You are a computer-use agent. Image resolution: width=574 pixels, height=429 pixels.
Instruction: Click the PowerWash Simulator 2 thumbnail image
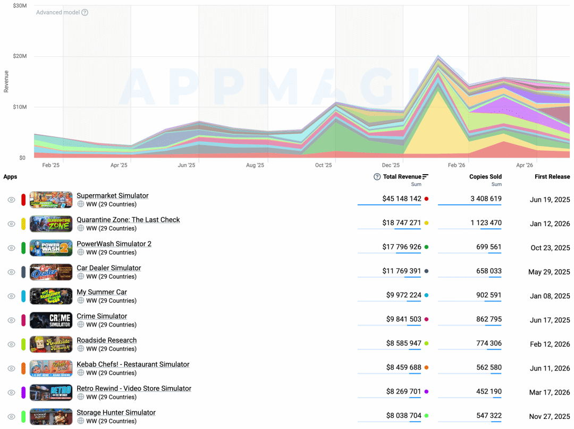tap(51, 248)
